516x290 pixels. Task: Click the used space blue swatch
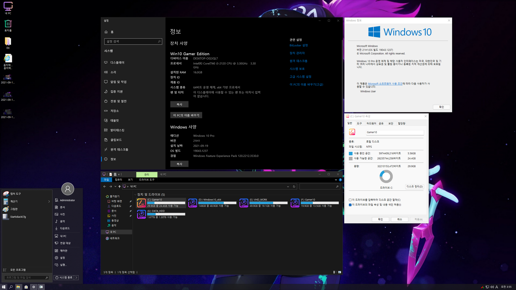coord(350,153)
